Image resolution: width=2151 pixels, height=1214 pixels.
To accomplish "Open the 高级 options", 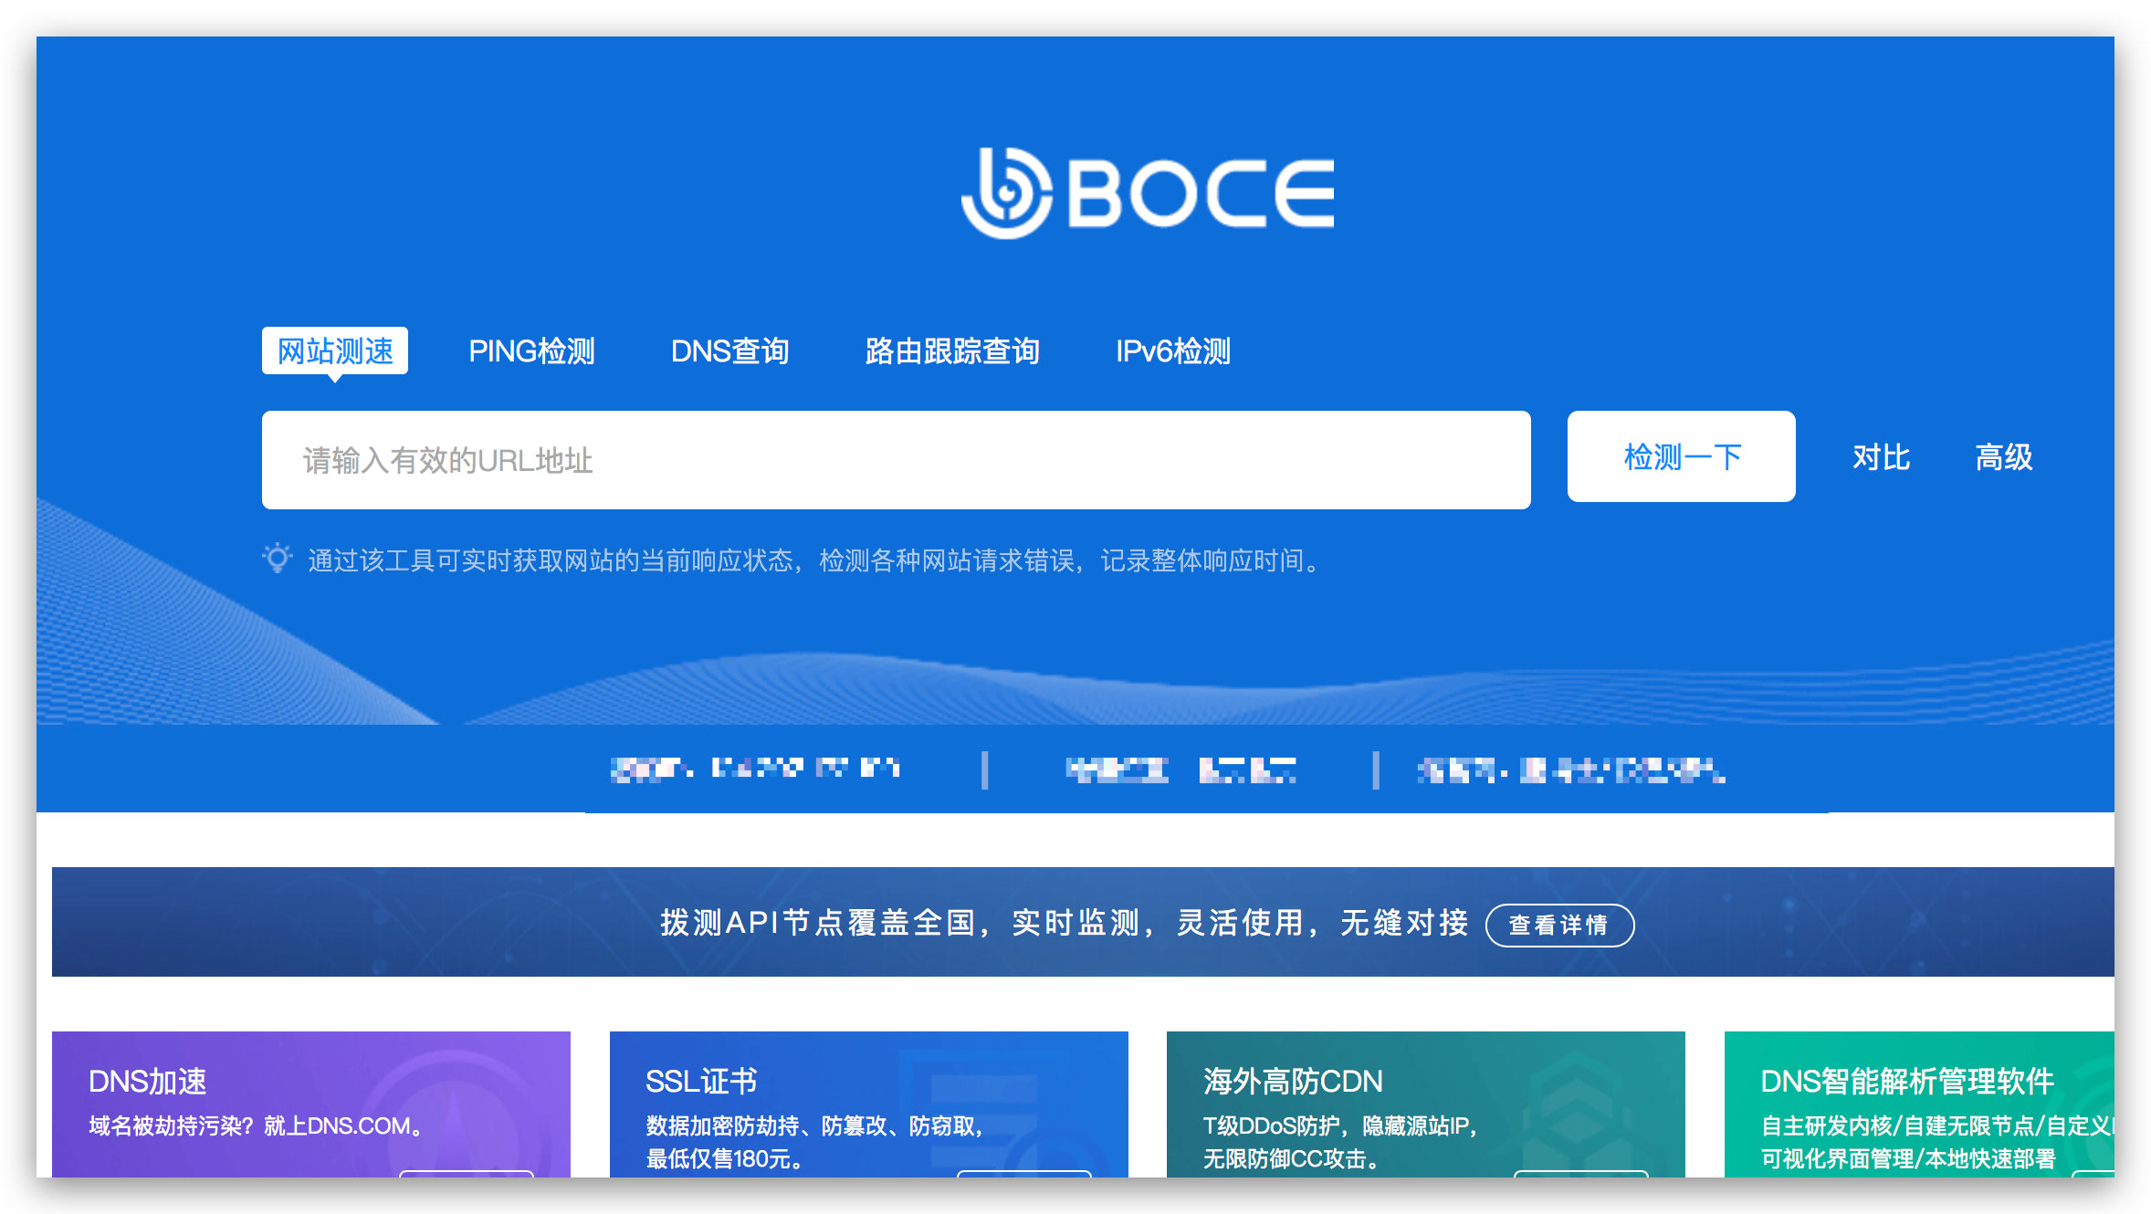I will 2003,457.
